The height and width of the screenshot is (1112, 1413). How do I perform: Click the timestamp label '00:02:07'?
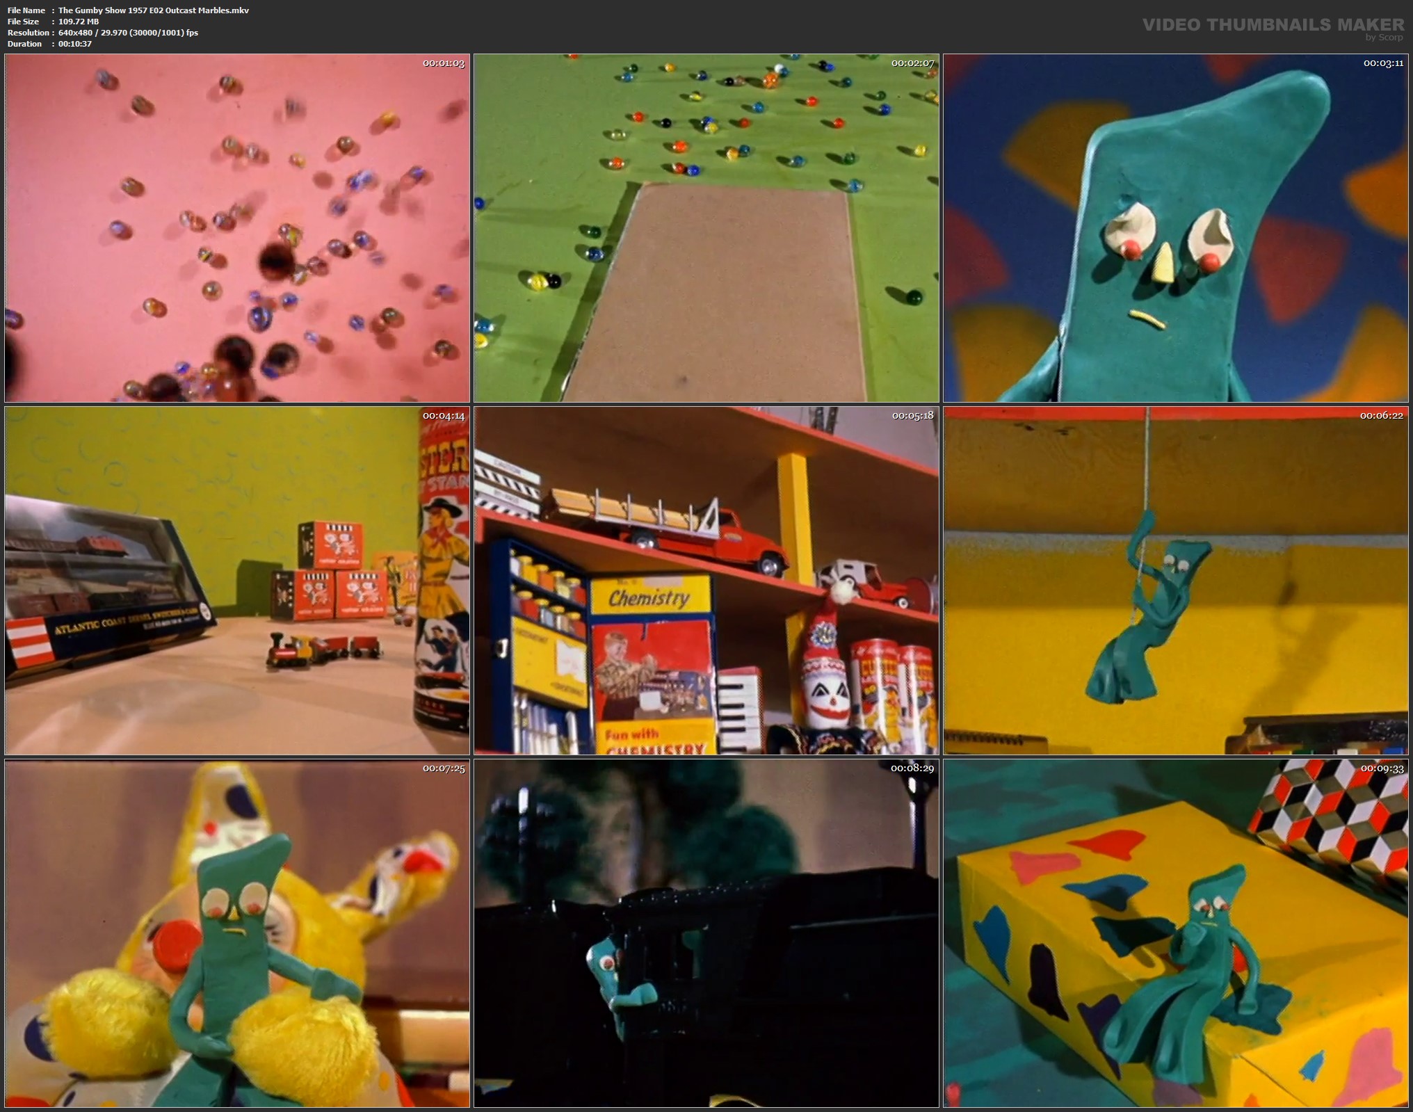(x=913, y=63)
